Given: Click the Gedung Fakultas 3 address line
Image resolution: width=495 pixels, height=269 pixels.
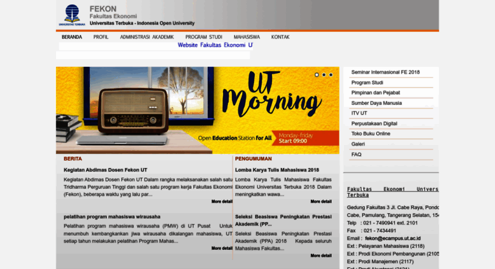Looking at the screenshot, I should tap(392, 207).
